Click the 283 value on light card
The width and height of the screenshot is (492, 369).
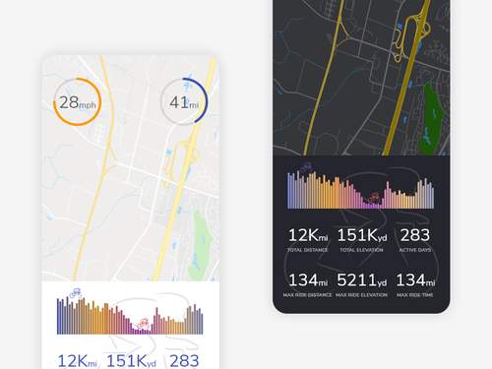184,361
